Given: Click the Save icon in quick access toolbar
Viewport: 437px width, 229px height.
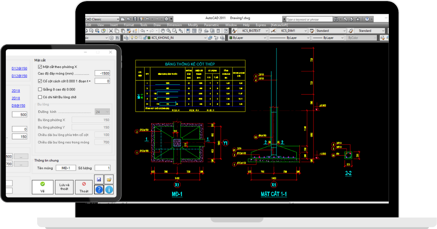Looking at the screenshot, I should [x=135, y=19].
